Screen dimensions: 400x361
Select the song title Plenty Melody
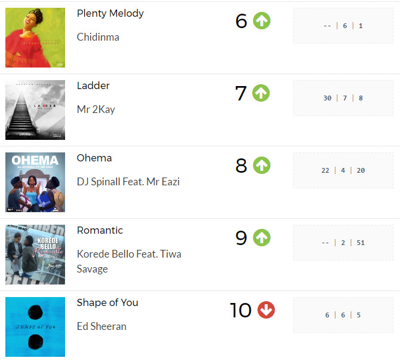[110, 14]
